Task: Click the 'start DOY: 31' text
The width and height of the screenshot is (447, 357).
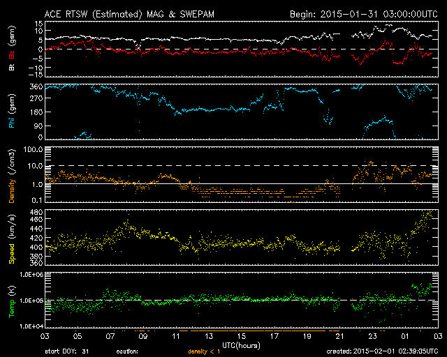Action: tap(65, 352)
